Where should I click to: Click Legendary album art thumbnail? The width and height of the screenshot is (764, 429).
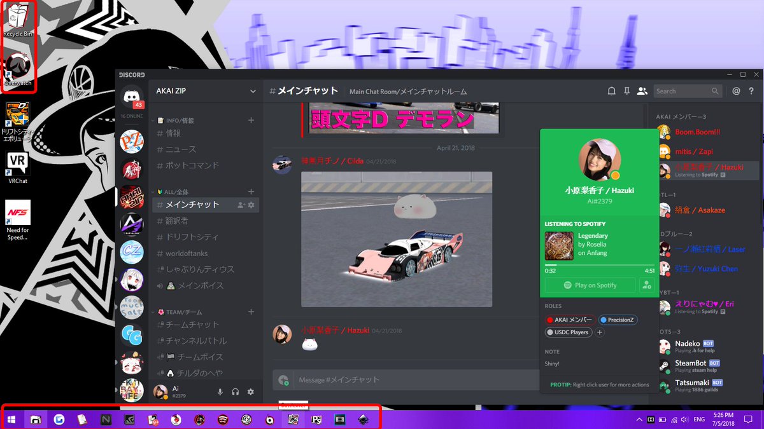559,245
